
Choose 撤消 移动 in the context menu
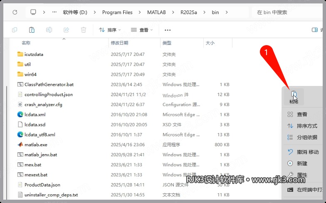(303, 152)
